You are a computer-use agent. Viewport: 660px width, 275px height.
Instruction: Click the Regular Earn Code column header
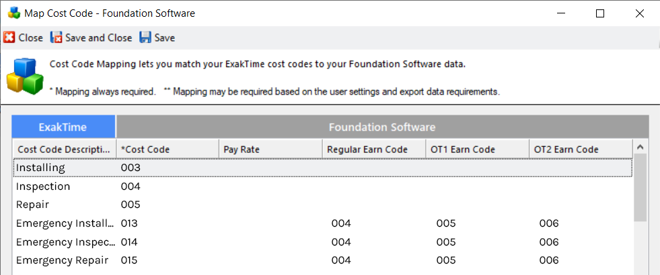(374, 150)
